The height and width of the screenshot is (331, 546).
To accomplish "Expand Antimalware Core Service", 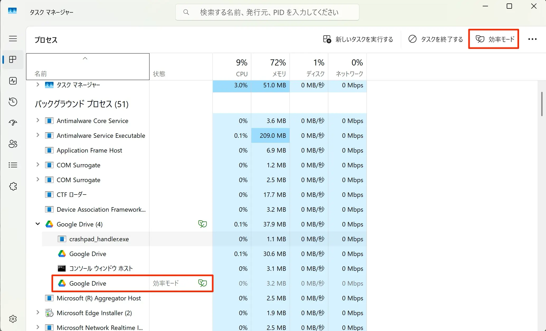I will tap(38, 120).
